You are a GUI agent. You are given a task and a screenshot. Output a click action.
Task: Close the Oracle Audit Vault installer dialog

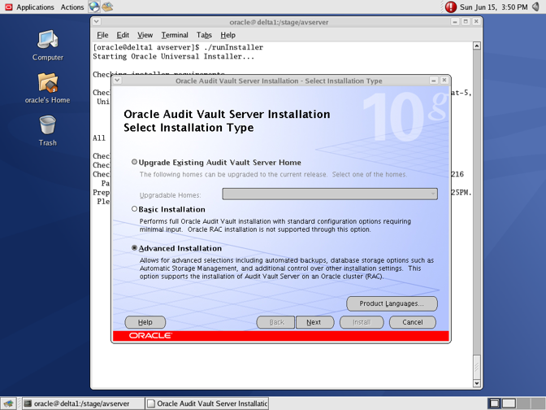(x=444, y=81)
